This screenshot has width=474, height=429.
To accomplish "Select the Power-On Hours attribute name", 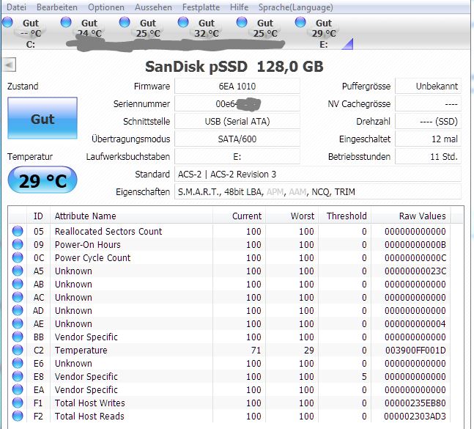I will point(88,244).
